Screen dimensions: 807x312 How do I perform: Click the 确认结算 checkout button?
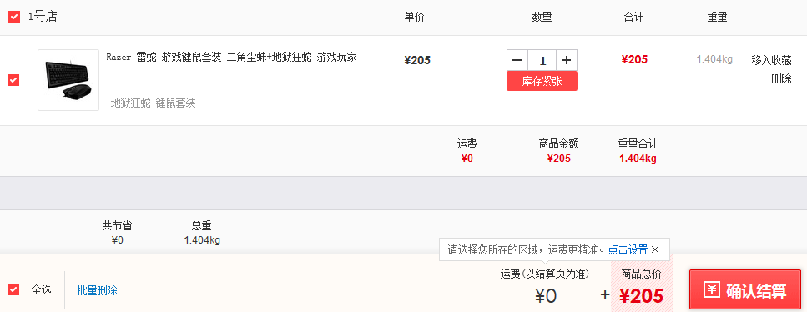(745, 290)
